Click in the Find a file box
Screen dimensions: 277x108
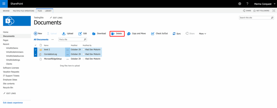[71, 40]
